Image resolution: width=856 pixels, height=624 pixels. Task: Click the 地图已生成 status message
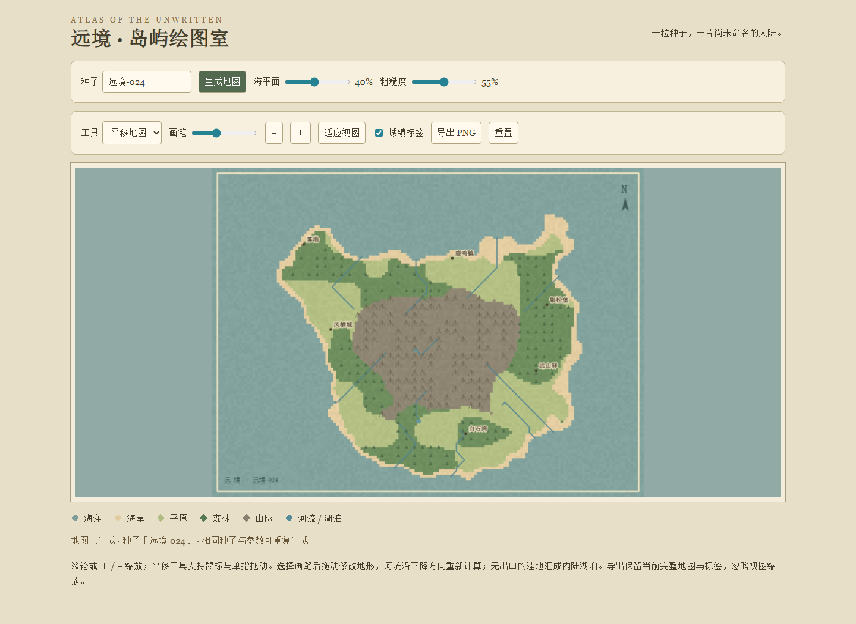(x=190, y=540)
